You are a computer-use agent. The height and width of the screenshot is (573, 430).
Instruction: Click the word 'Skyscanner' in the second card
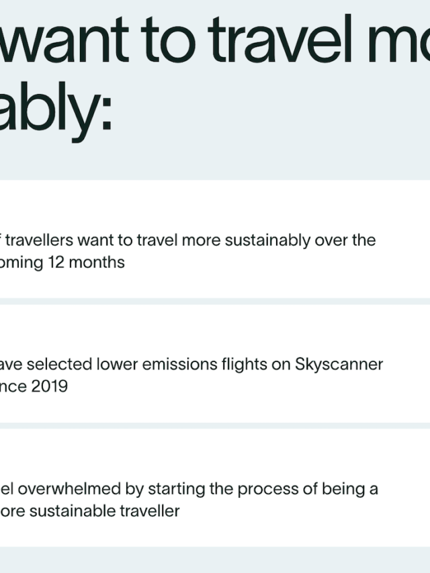(339, 365)
